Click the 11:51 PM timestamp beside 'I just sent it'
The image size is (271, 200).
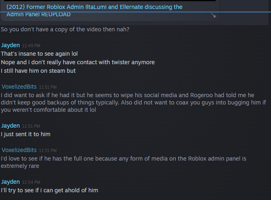point(31,126)
